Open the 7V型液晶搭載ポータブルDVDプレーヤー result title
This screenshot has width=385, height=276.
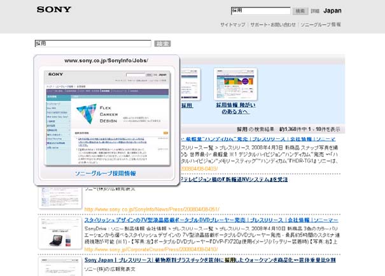(x=211, y=220)
